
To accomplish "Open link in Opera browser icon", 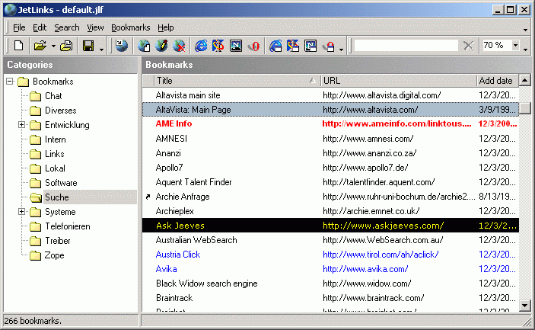I will [254, 46].
